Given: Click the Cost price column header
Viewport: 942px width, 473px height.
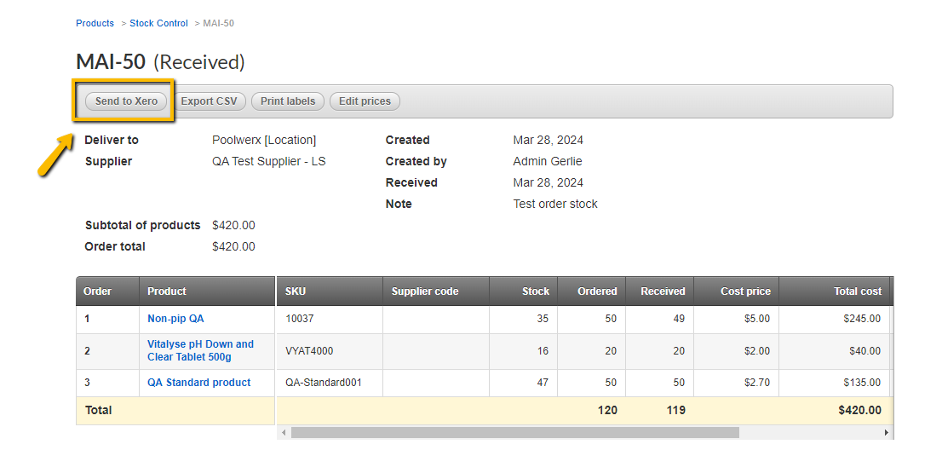Looking at the screenshot, I should coord(737,291).
